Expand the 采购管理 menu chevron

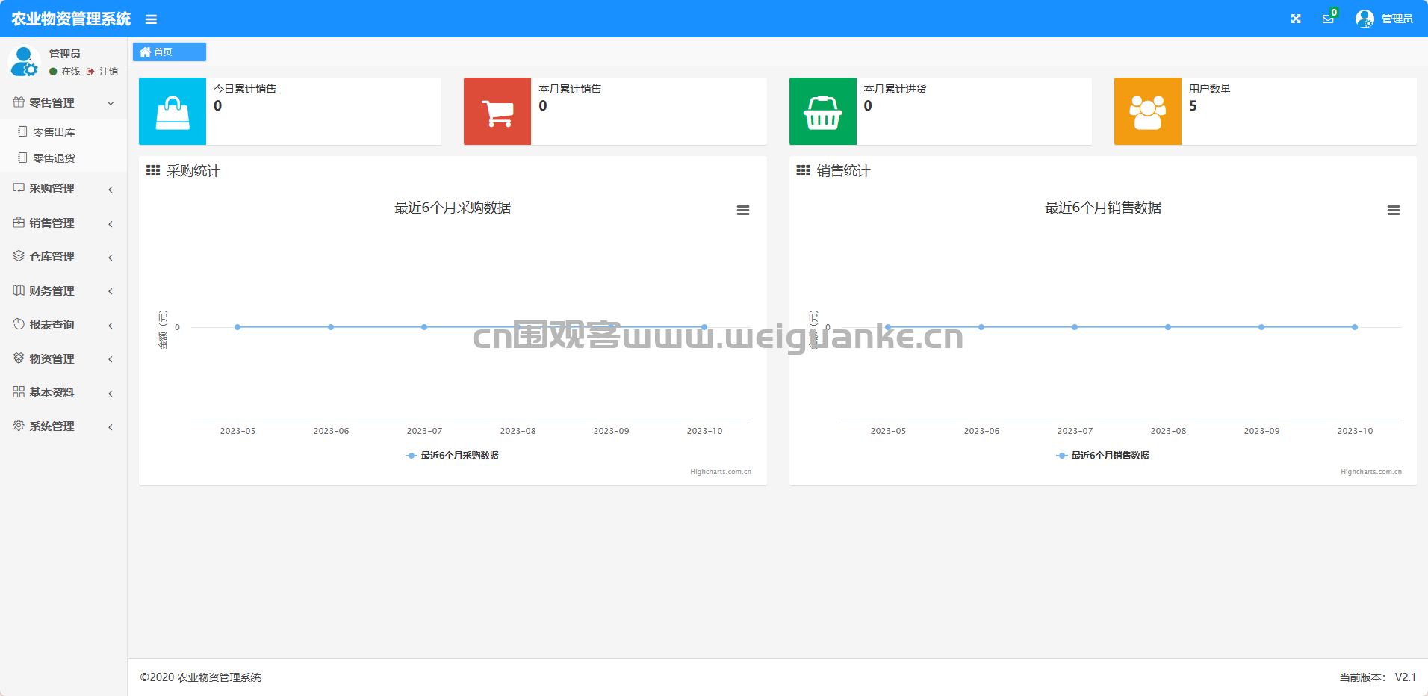pos(111,190)
